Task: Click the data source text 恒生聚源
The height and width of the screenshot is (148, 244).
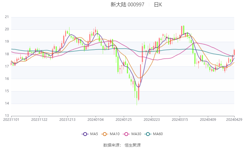Action: coord(133,145)
